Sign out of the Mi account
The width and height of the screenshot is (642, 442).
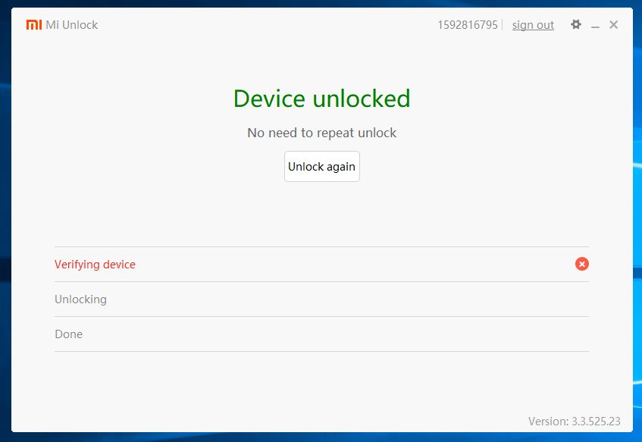tap(533, 25)
